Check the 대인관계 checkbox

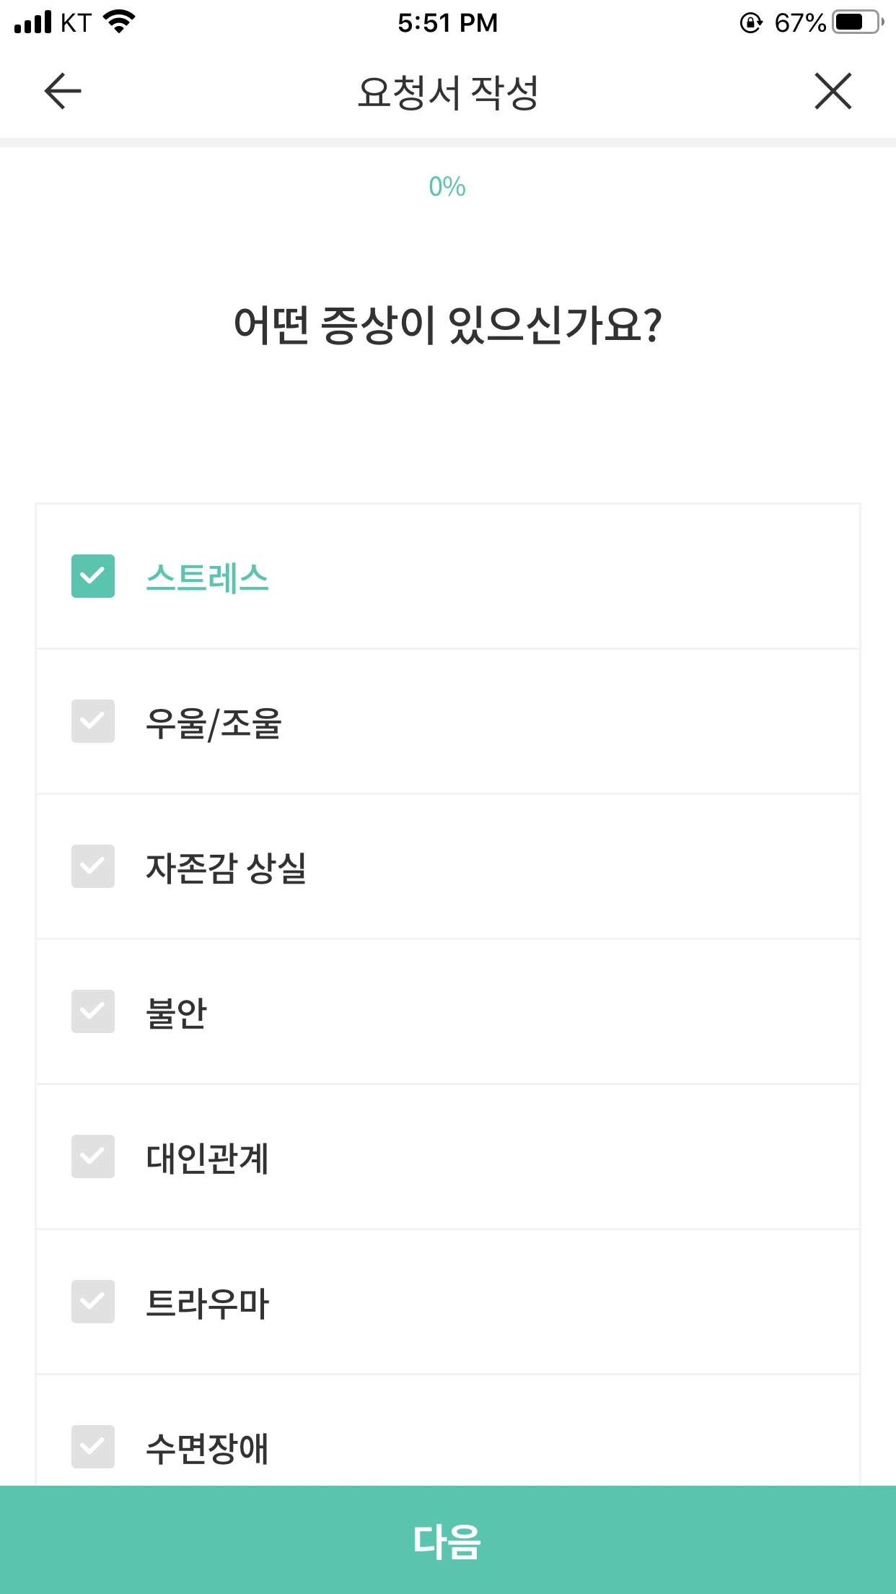click(x=93, y=1157)
